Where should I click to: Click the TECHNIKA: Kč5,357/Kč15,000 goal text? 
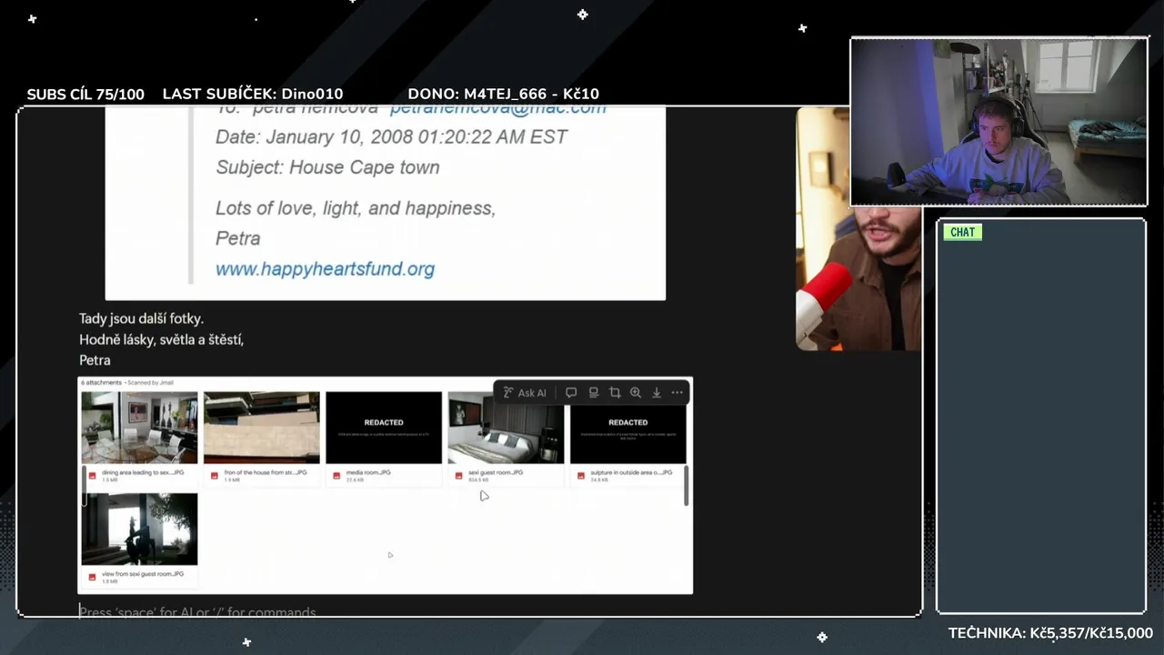point(1050,633)
